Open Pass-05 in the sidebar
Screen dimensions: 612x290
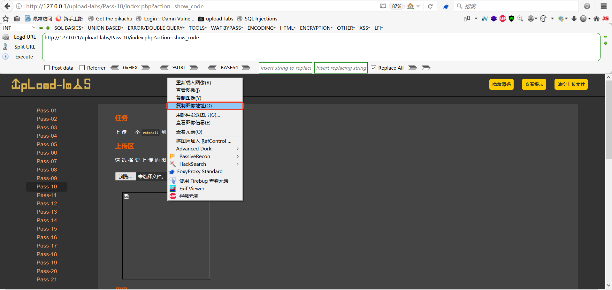[47, 144]
